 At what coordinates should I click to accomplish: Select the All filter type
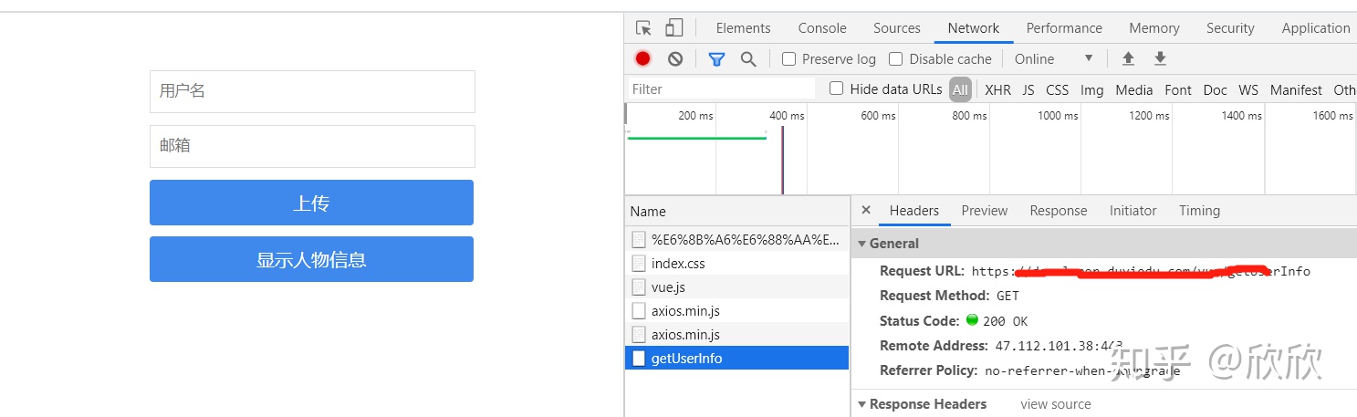coord(960,89)
